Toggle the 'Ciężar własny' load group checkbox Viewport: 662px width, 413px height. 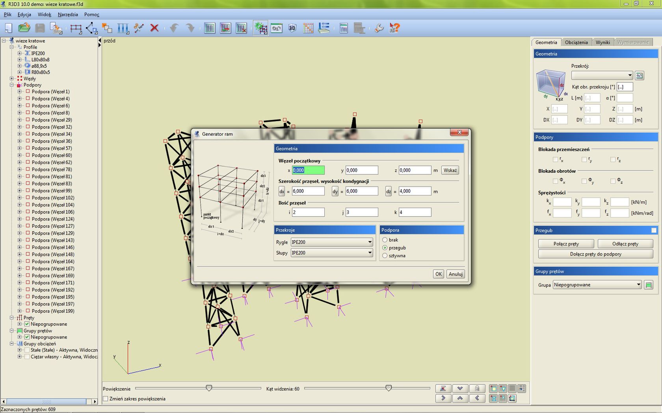27,357
